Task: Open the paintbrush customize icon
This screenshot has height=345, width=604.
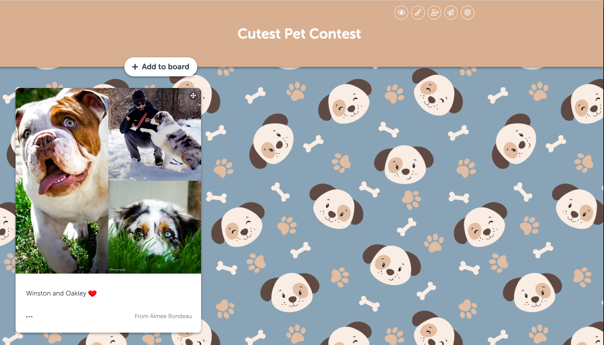Action: click(x=418, y=13)
